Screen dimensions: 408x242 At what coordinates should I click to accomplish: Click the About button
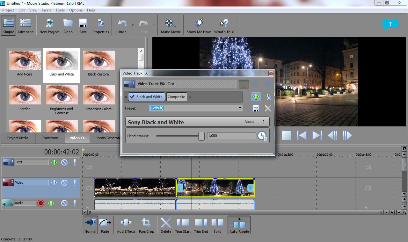[x=249, y=122]
